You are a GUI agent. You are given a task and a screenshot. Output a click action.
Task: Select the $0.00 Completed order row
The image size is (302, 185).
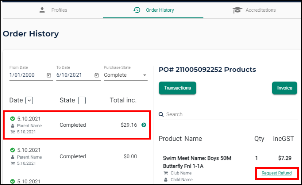pos(77,156)
